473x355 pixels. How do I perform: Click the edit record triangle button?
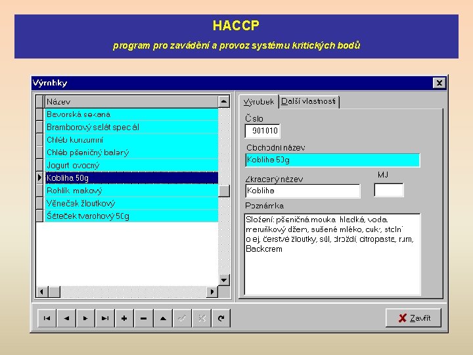point(163,318)
